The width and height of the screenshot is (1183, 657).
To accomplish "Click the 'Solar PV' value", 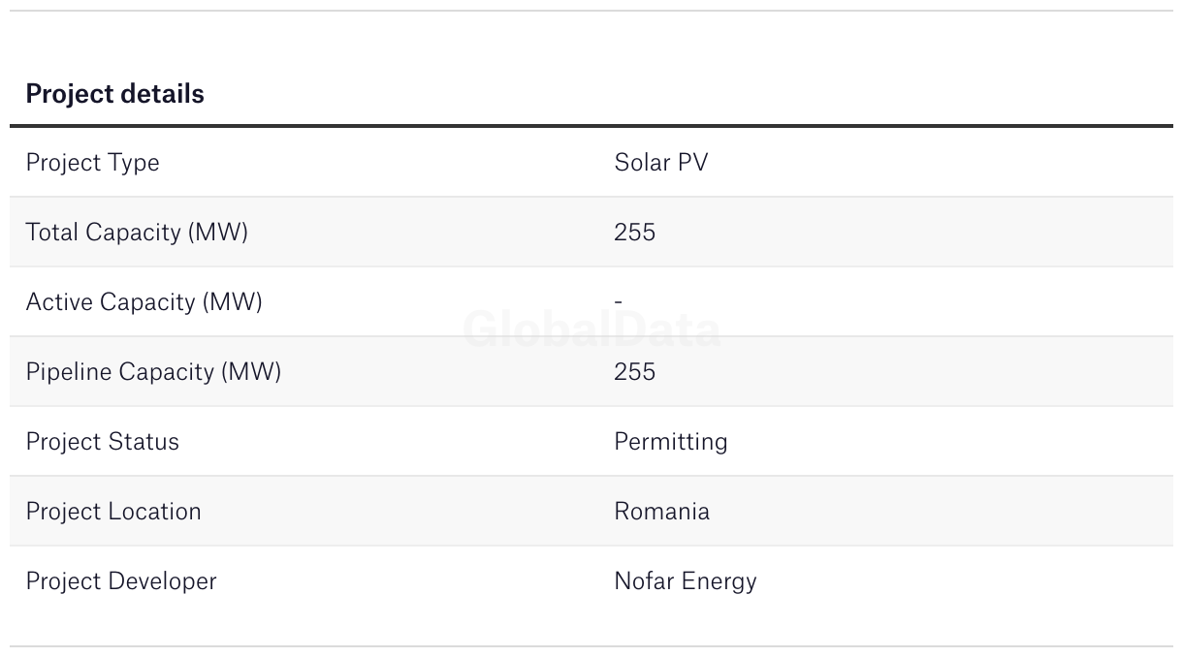I will pyautogui.click(x=660, y=163).
